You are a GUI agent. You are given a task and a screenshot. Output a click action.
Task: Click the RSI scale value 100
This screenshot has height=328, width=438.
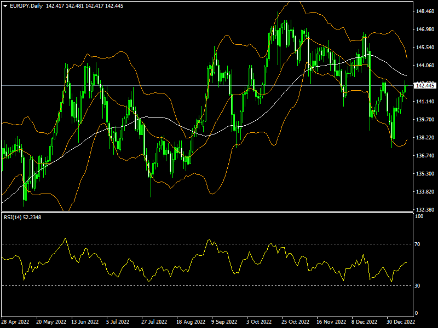[x=419, y=216]
